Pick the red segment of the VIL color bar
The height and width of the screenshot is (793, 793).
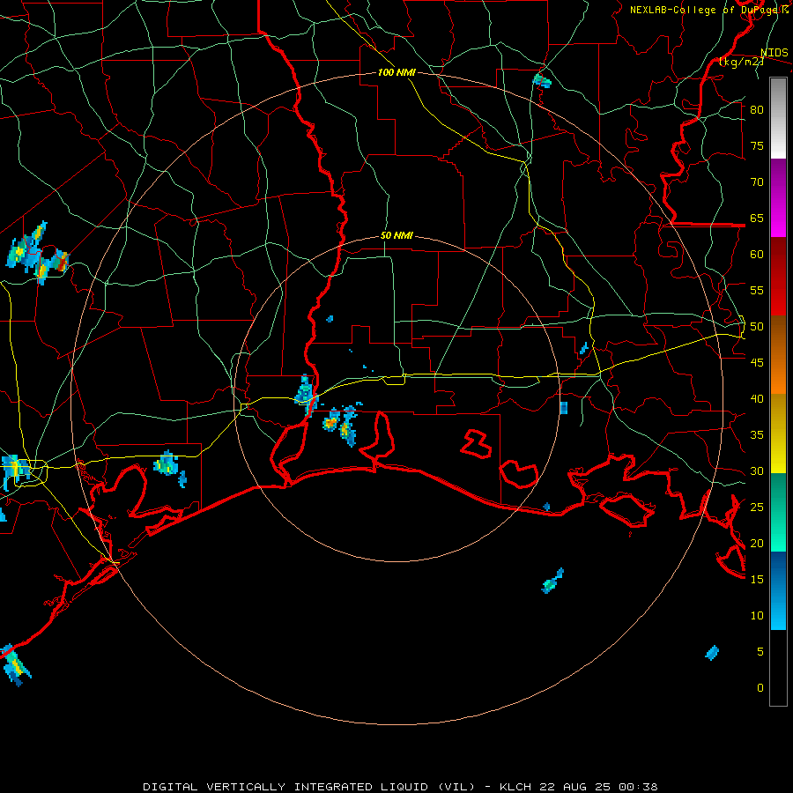[x=778, y=277]
